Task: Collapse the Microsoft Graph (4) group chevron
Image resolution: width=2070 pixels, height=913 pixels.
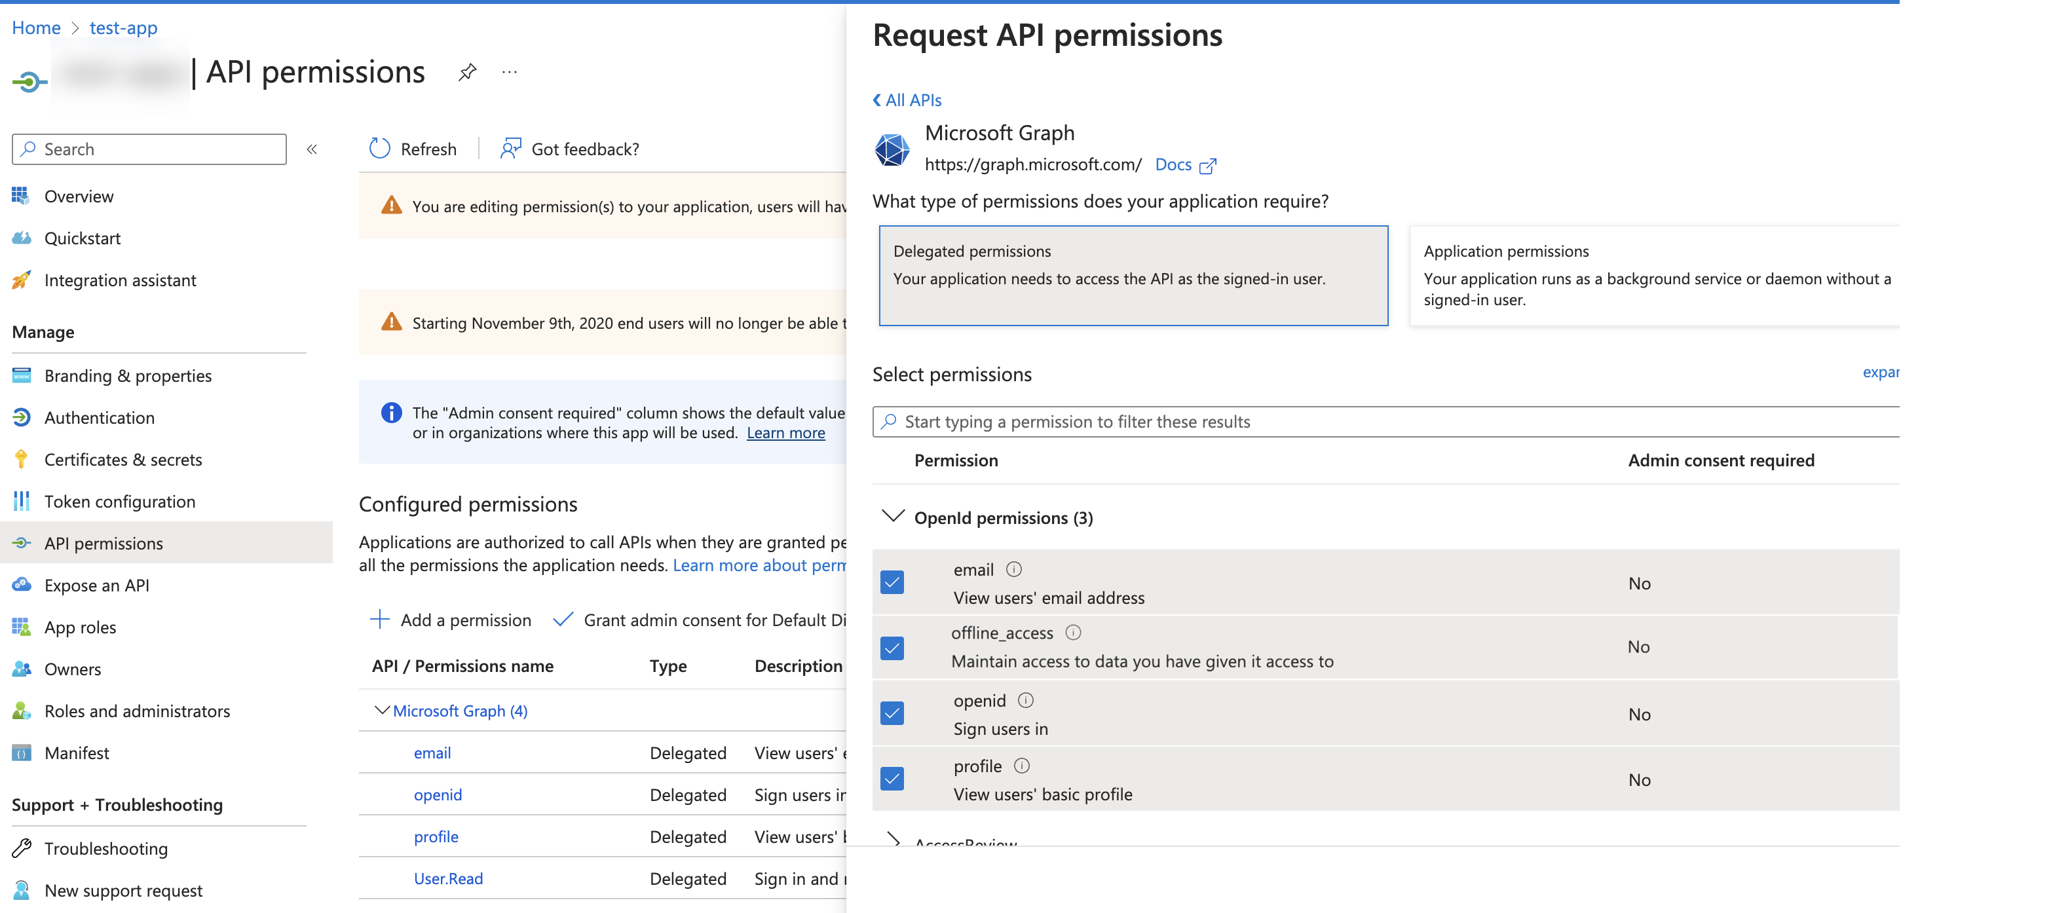Action: 382,711
